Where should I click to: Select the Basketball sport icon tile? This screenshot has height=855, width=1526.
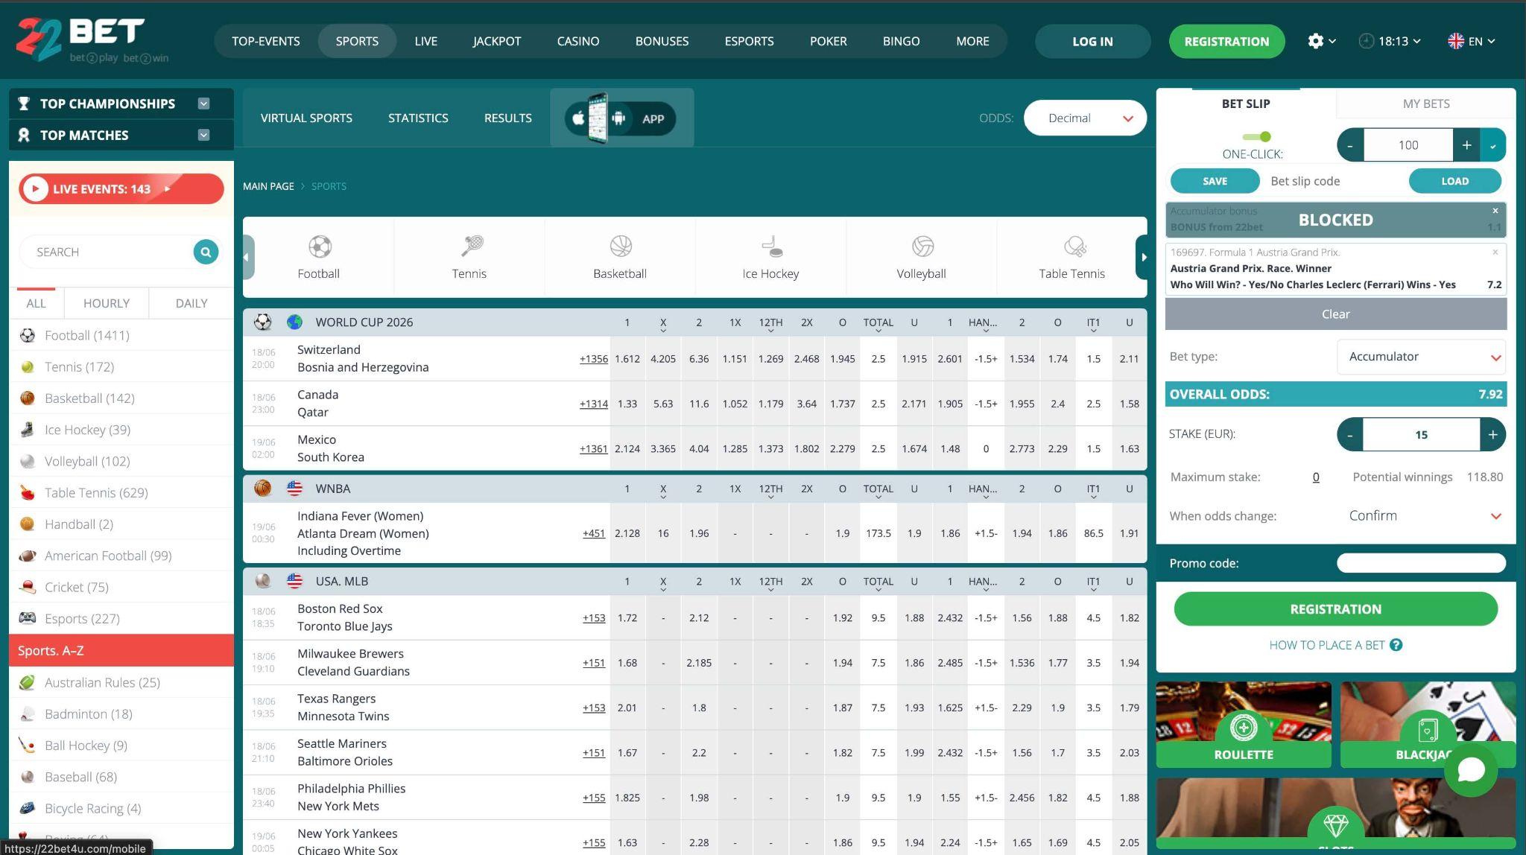click(x=620, y=258)
